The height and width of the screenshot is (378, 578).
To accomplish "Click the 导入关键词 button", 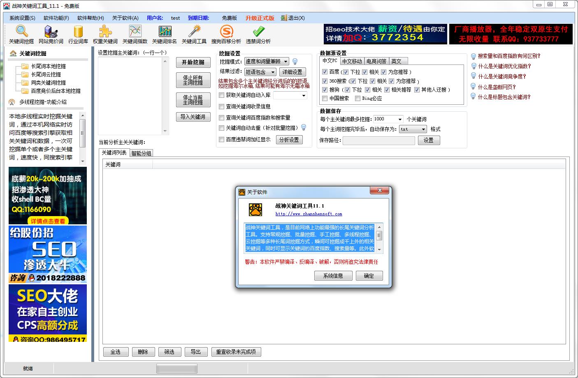I will pyautogui.click(x=193, y=117).
